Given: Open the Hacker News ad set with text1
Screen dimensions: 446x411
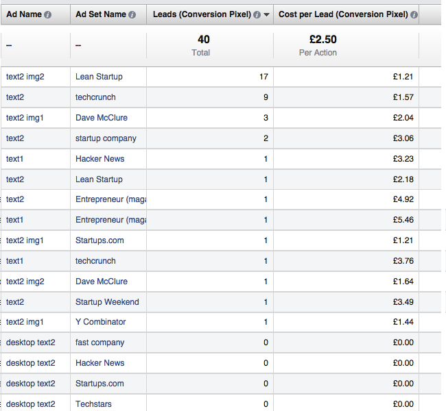Looking at the screenshot, I should (x=100, y=159).
